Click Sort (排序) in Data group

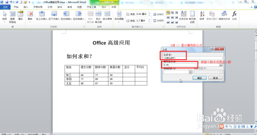tap(202, 16)
